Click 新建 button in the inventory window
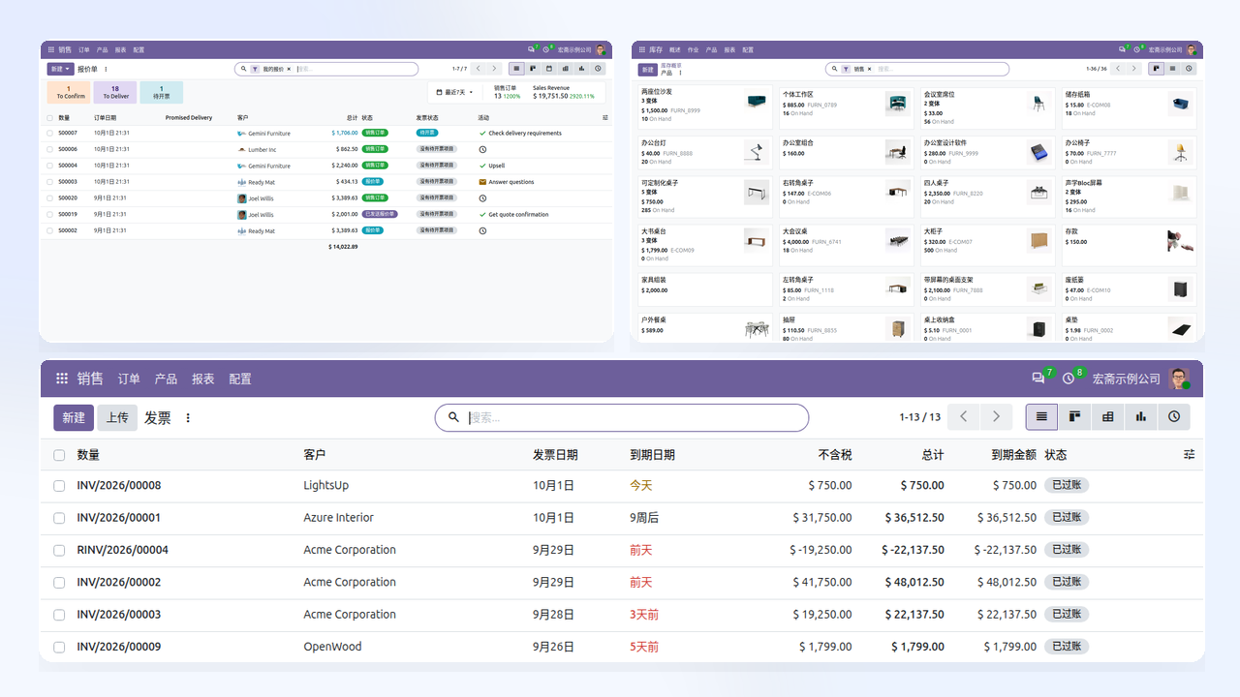This screenshot has width=1240, height=697. (647, 70)
